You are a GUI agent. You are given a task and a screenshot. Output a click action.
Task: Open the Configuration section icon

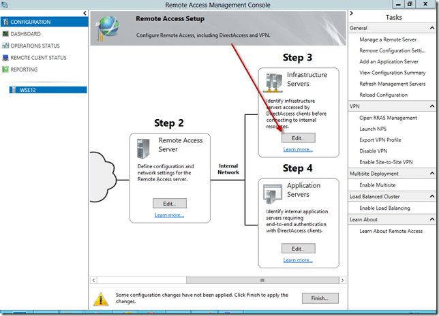5,22
